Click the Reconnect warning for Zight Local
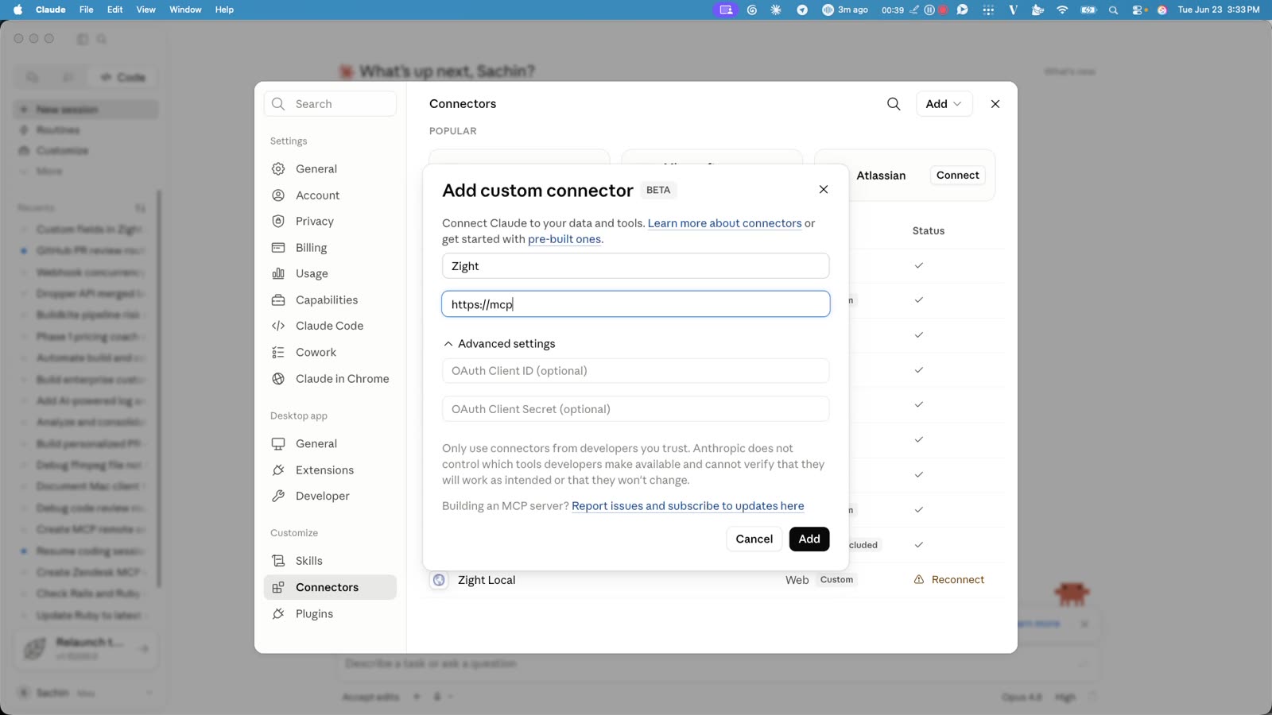Viewport: 1272px width, 715px height. (949, 580)
